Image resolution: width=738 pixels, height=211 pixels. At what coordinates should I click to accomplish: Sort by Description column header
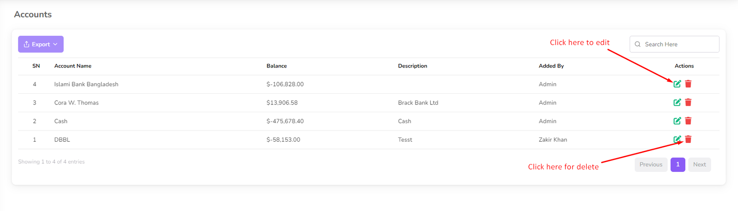point(412,66)
